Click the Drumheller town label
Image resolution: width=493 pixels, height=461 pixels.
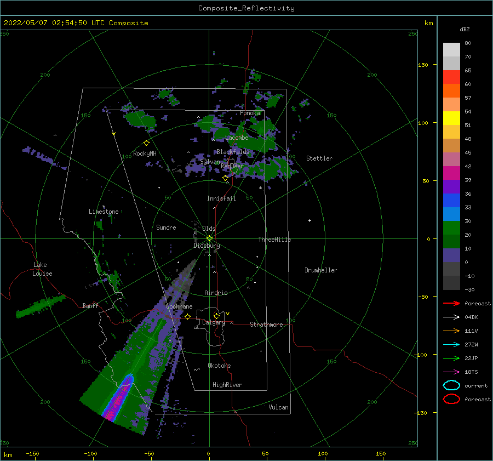click(321, 270)
